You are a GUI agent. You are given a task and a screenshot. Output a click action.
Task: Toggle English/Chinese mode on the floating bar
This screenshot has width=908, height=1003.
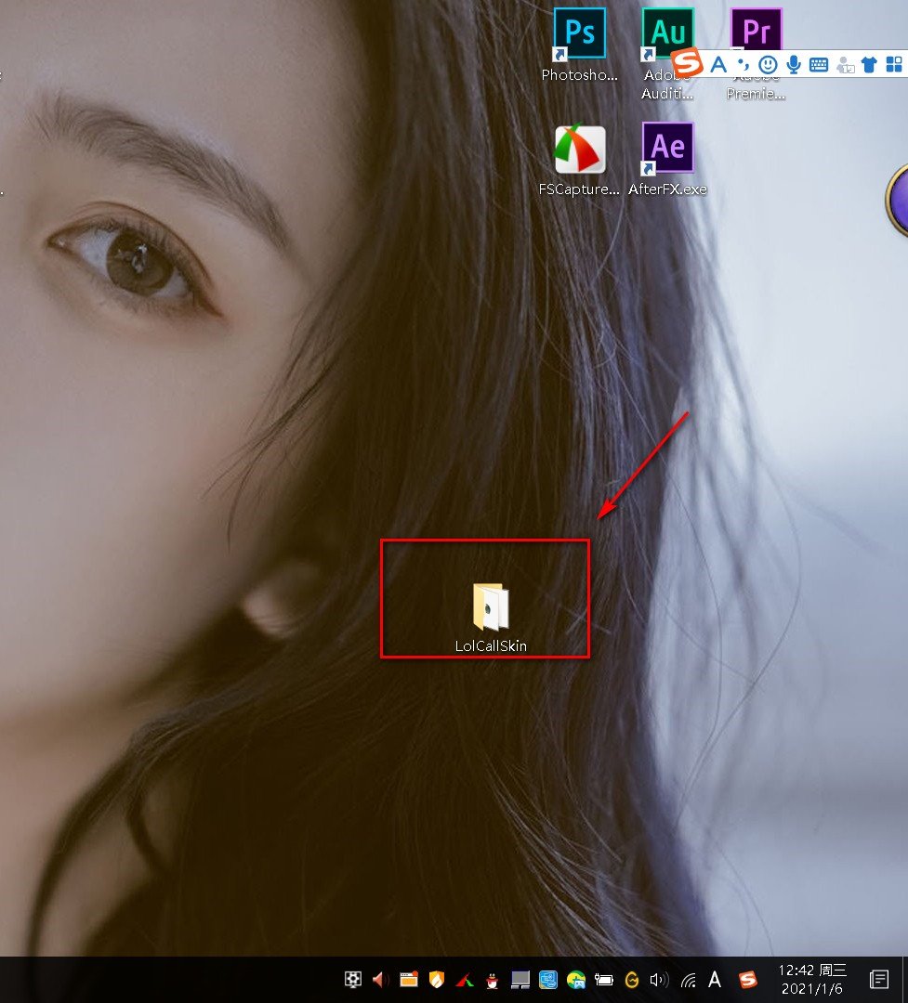point(717,64)
